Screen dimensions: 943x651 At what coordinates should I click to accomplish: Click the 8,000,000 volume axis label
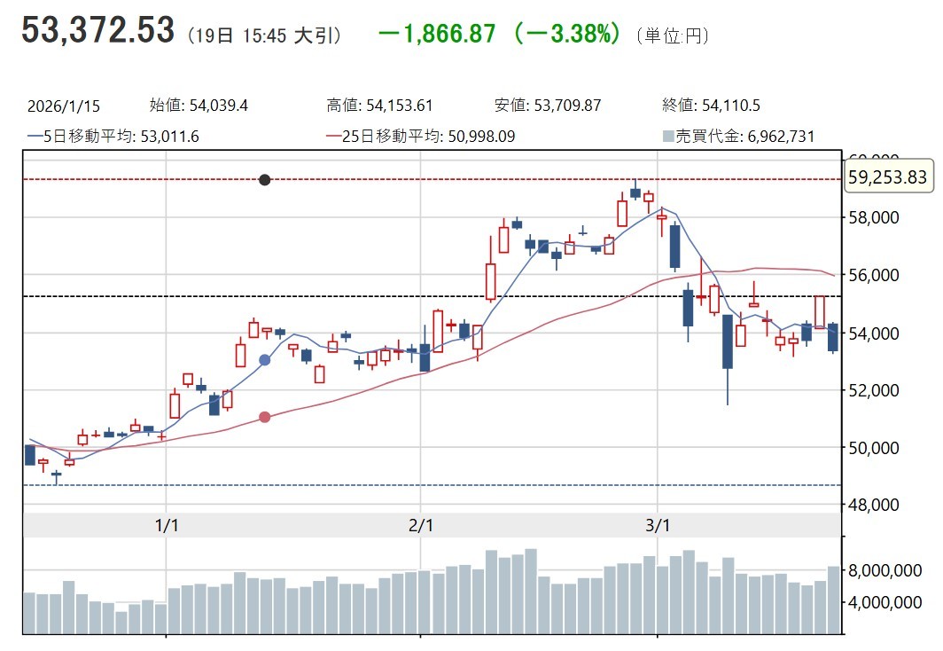[x=885, y=569]
